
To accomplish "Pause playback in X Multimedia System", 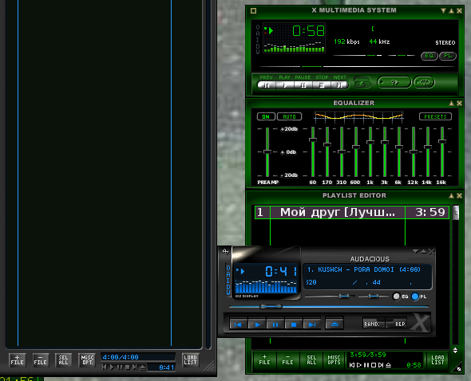I will (x=303, y=85).
